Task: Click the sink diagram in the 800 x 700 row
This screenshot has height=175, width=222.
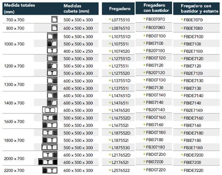Action: [x=54, y=28]
